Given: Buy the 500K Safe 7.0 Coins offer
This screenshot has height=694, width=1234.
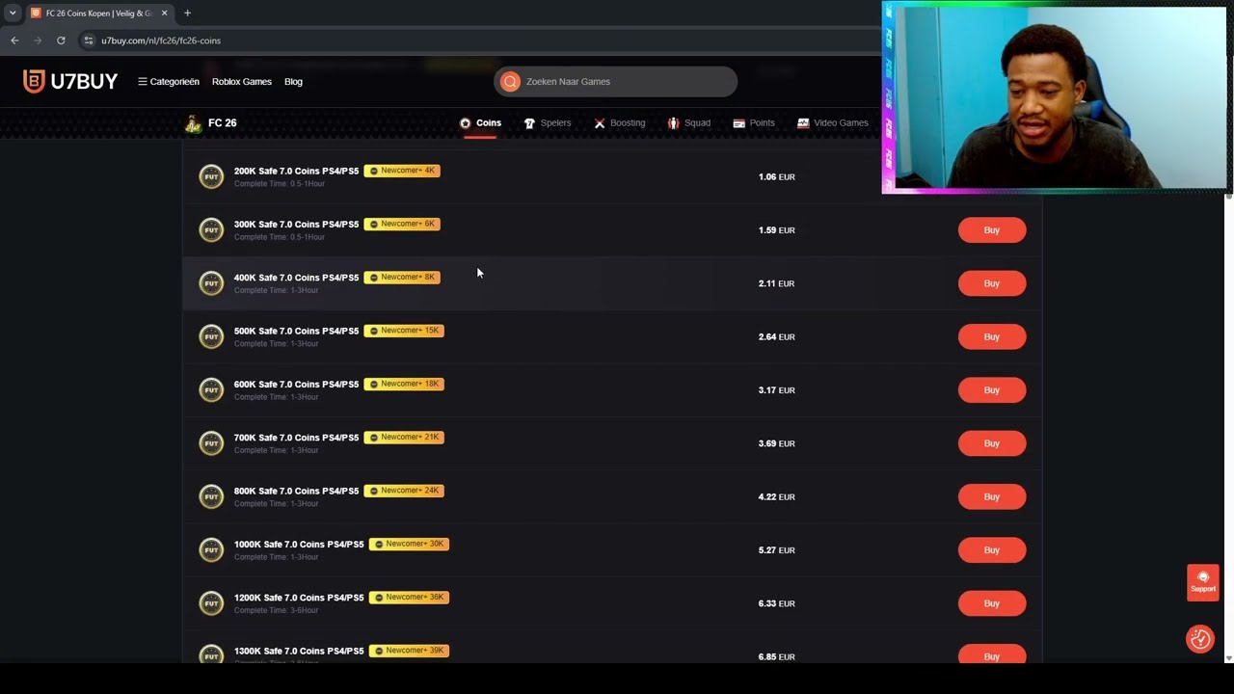Looking at the screenshot, I should pos(992,336).
